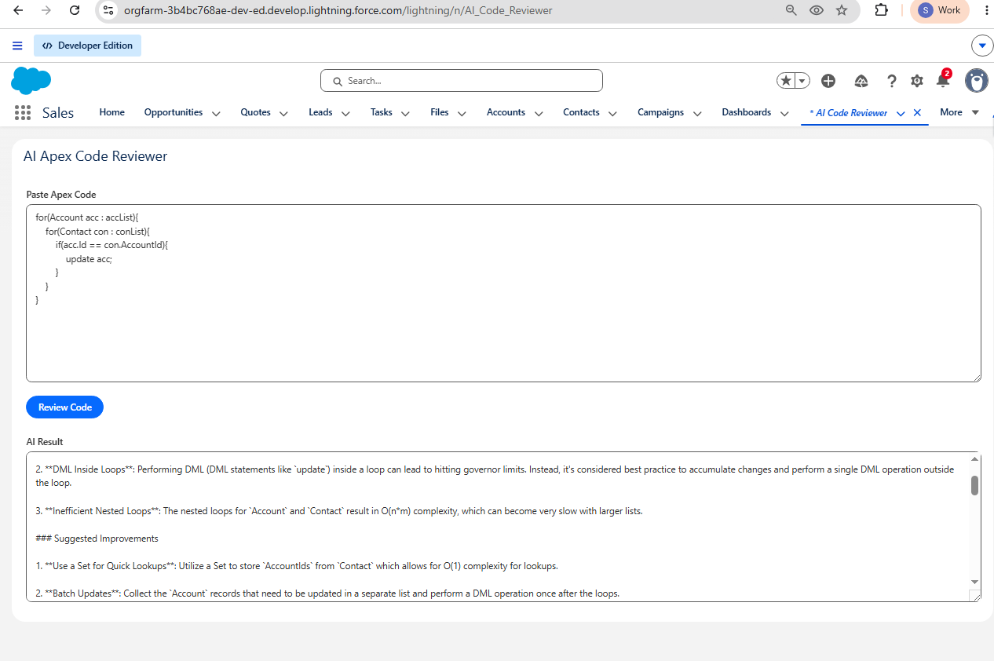Open the More navigation menu
This screenshot has height=661, width=994.
(x=959, y=112)
